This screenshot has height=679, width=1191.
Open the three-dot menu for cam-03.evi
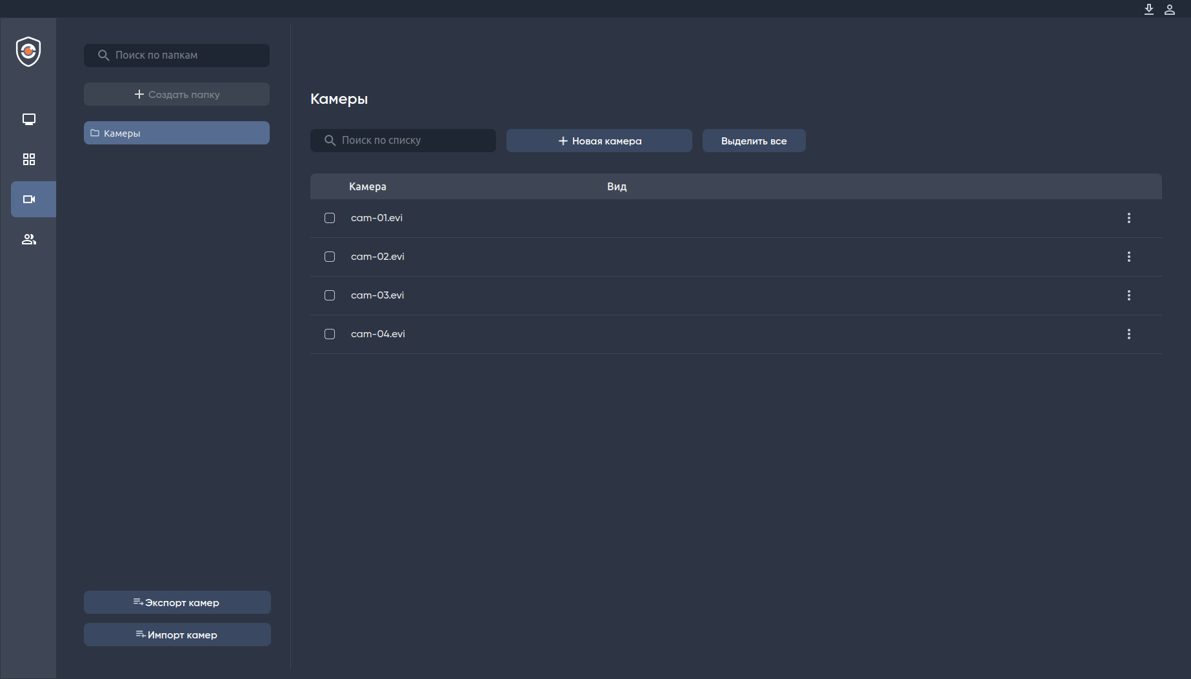(1129, 295)
